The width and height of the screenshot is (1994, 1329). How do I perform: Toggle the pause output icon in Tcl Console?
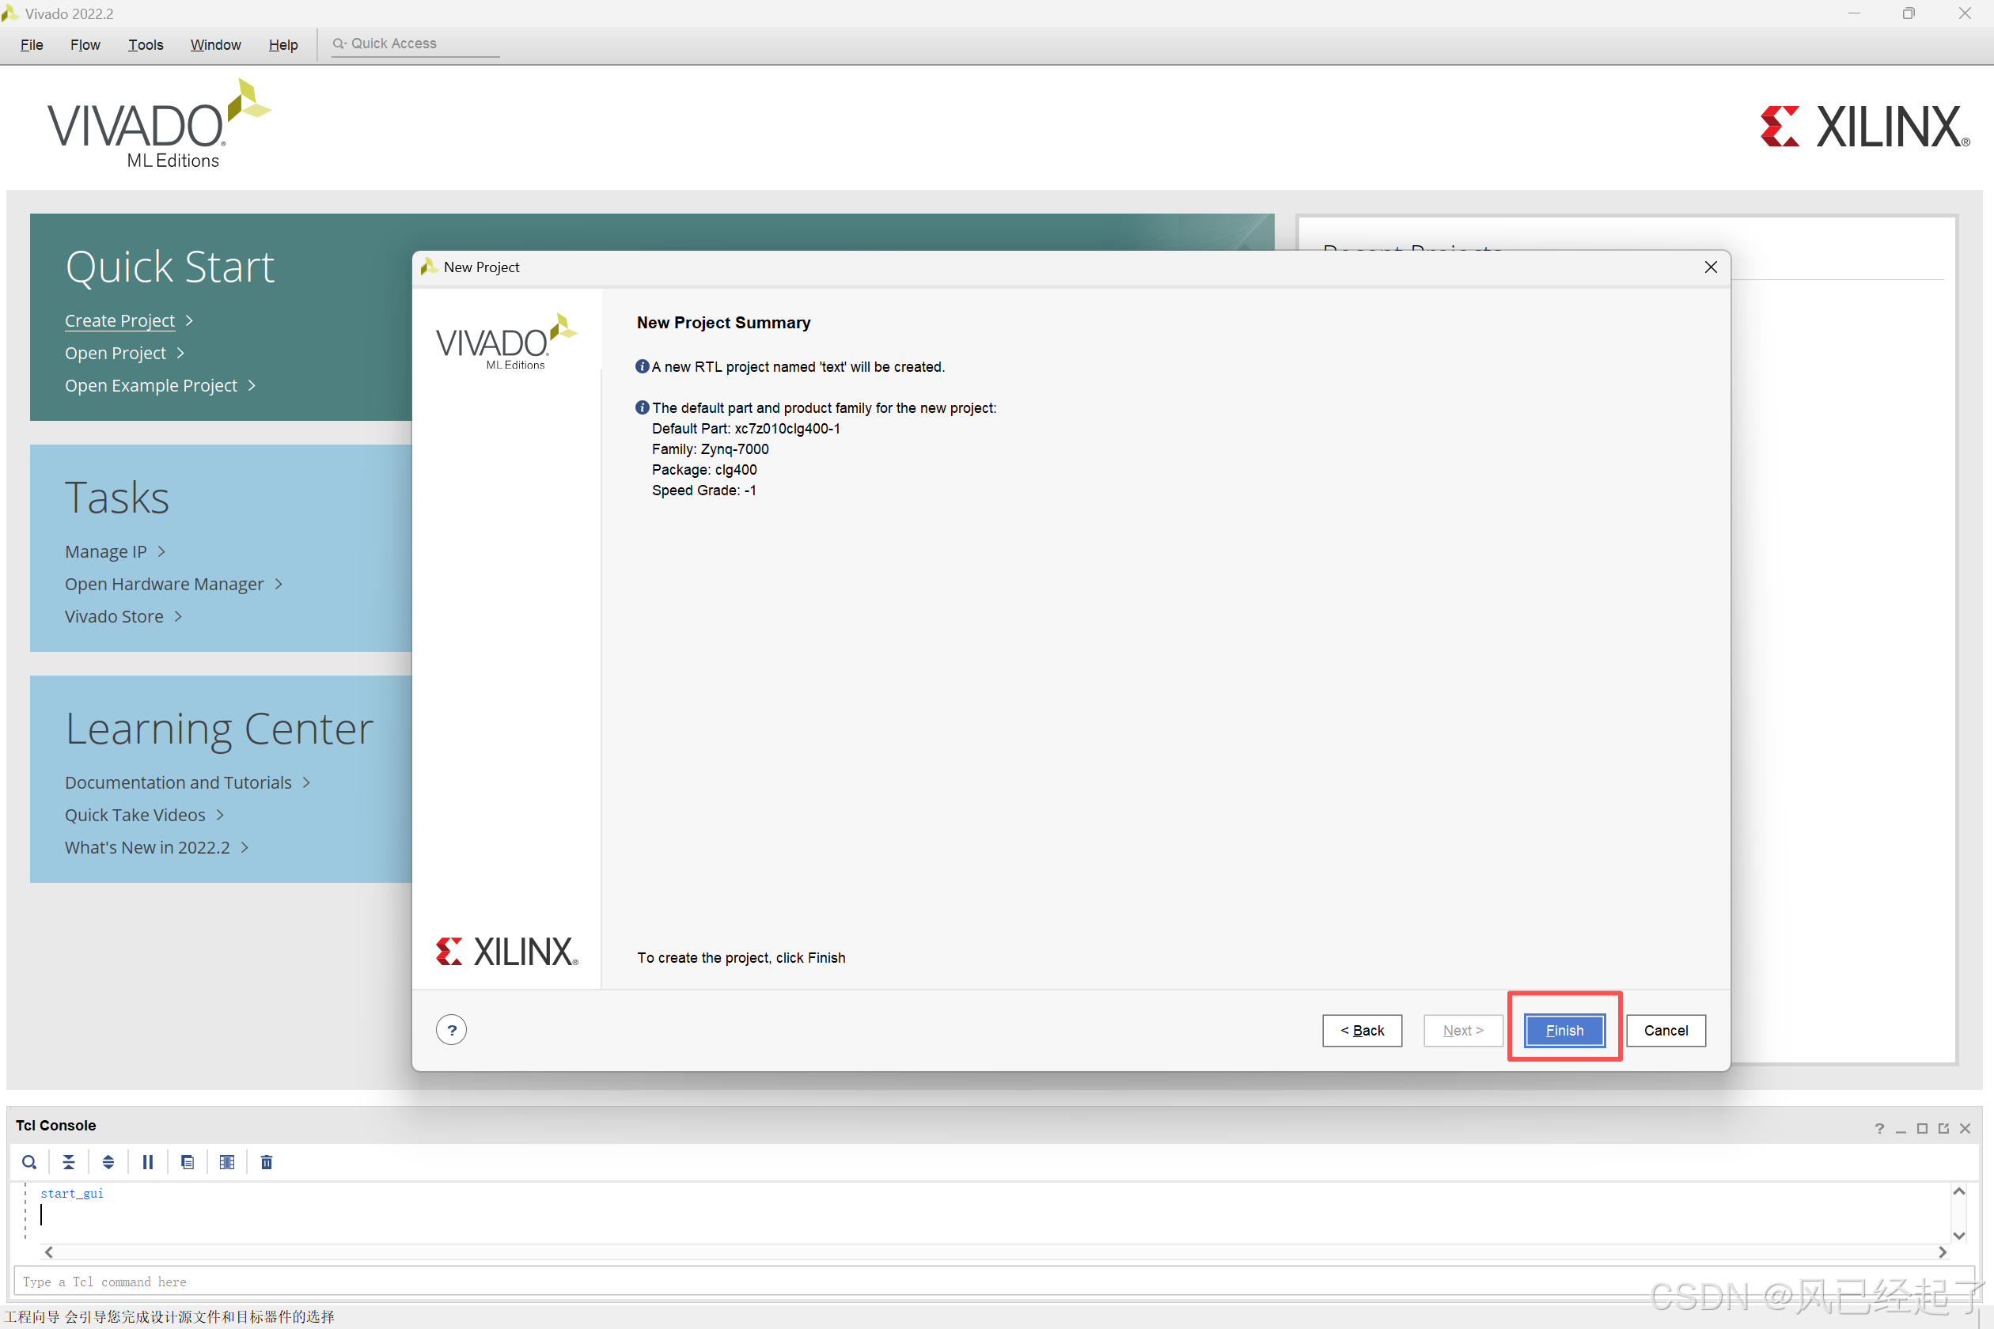(x=147, y=1162)
